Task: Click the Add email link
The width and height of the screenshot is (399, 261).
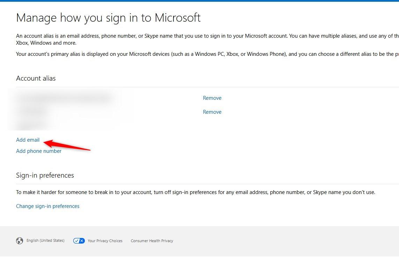Action: point(28,140)
